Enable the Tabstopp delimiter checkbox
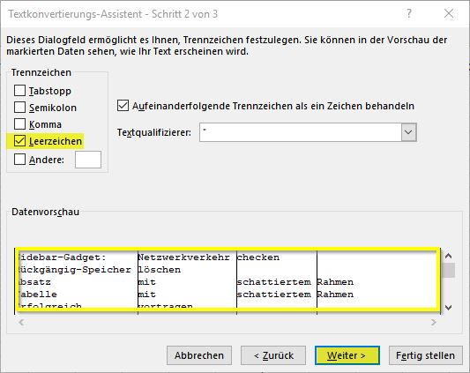Screen dimensions: 470x373 click(x=19, y=91)
